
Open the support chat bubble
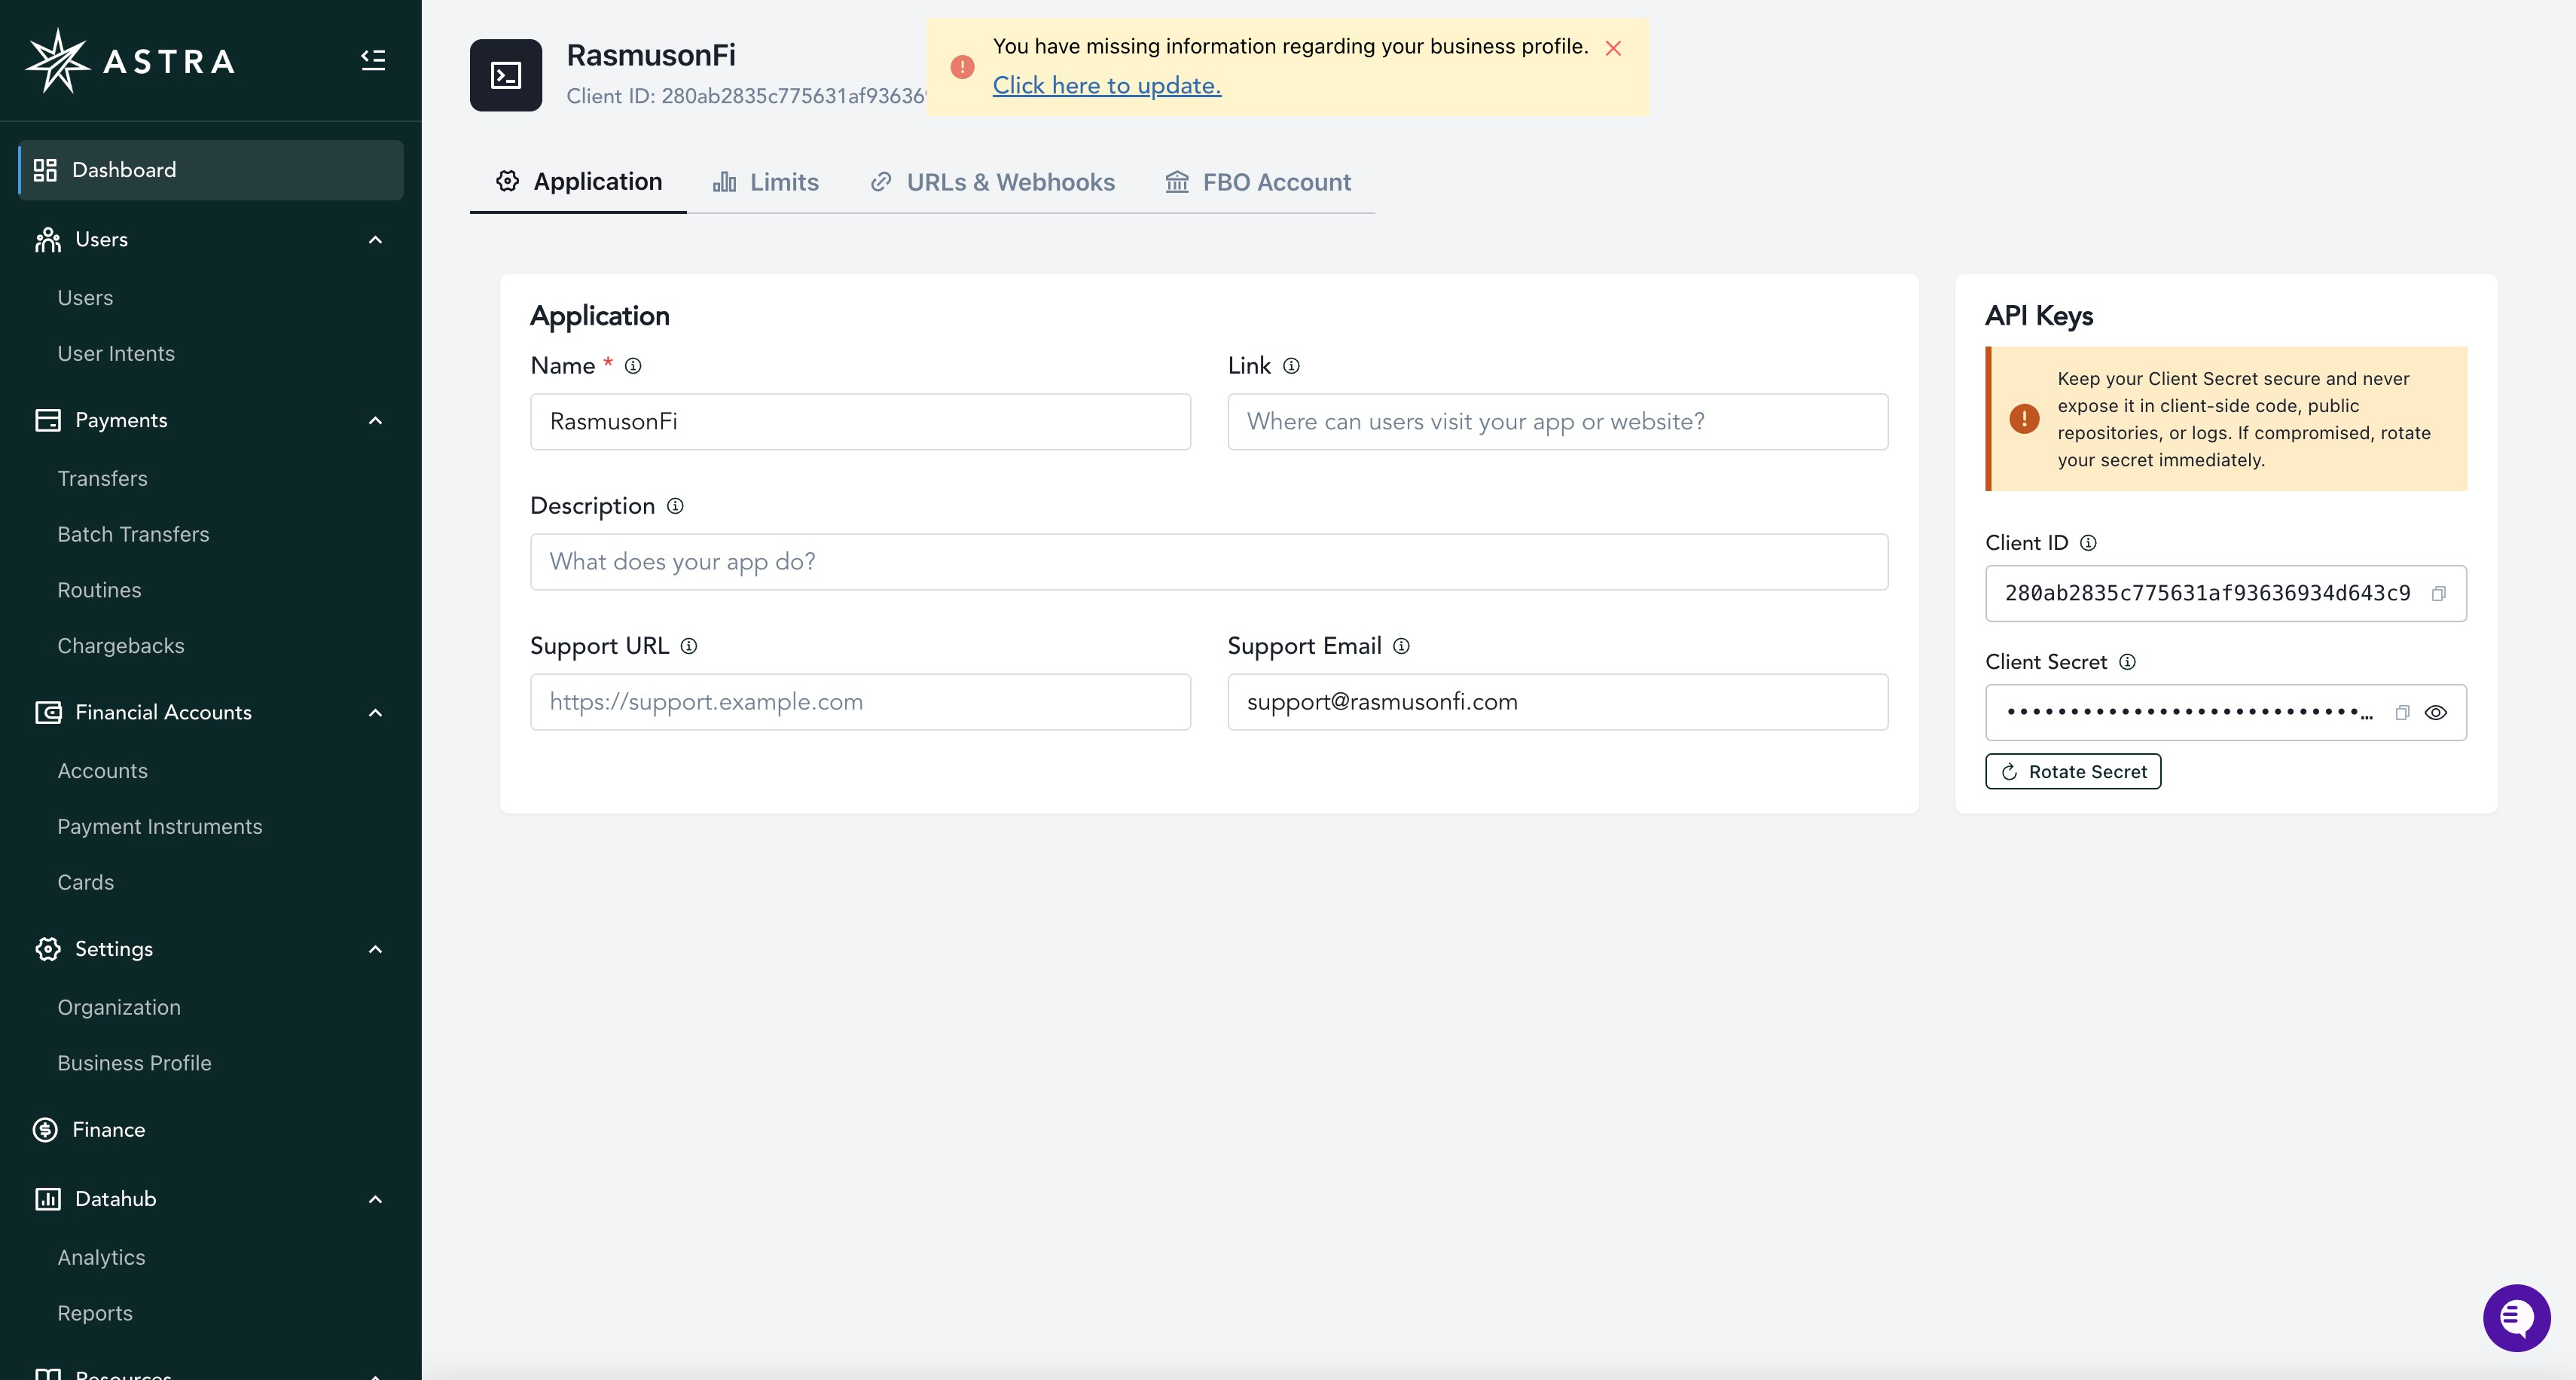(2516, 1318)
